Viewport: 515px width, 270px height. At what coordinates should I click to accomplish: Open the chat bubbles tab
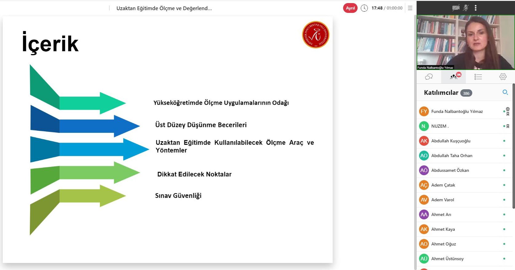(x=429, y=77)
